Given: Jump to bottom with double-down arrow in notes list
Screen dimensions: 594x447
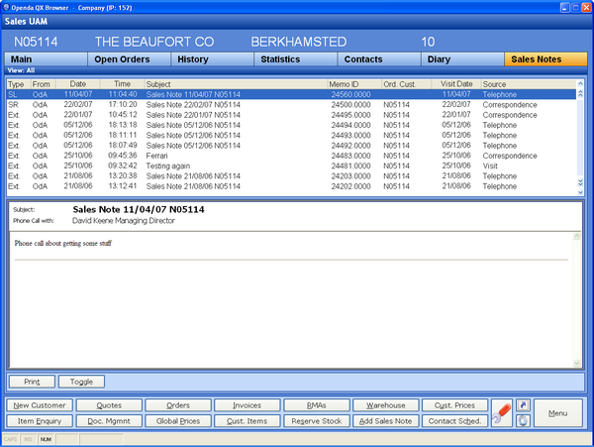Looking at the screenshot, I should (x=580, y=182).
